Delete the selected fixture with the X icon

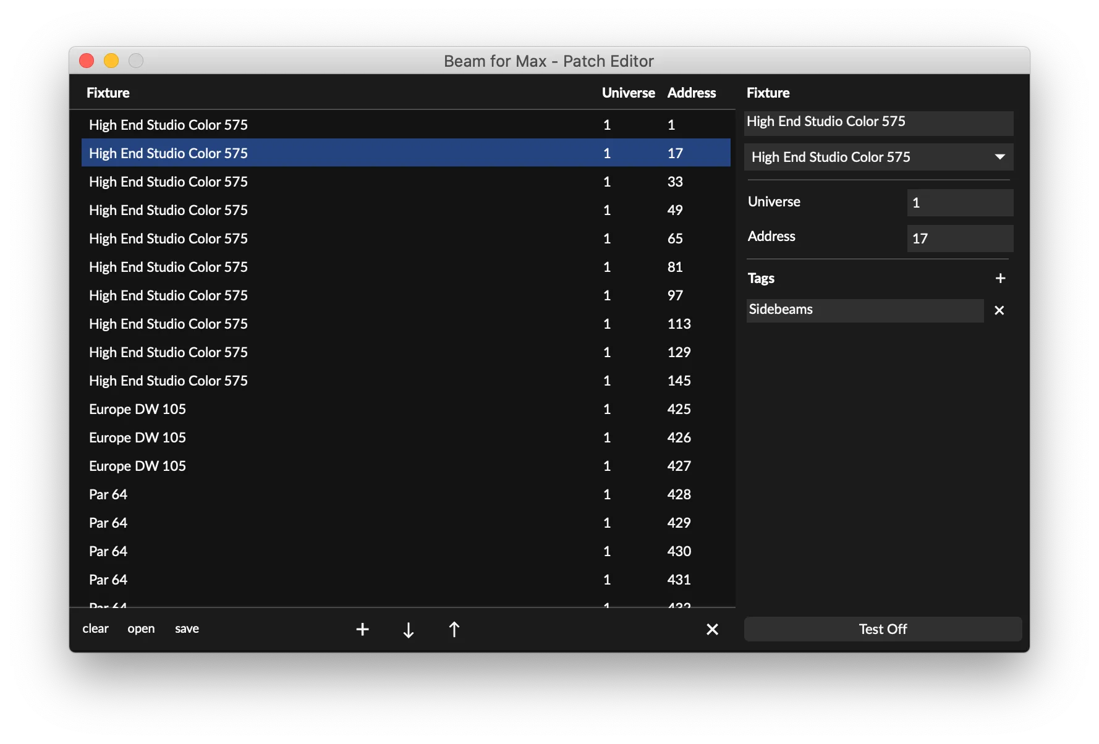pos(712,629)
